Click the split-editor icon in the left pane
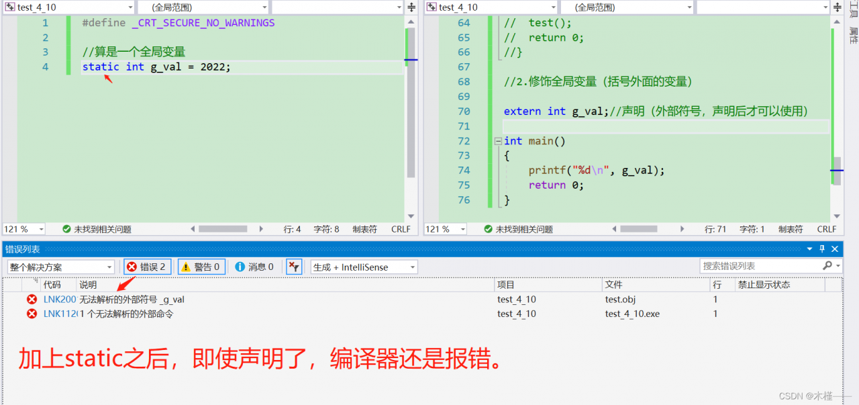The width and height of the screenshot is (859, 405). [411, 7]
